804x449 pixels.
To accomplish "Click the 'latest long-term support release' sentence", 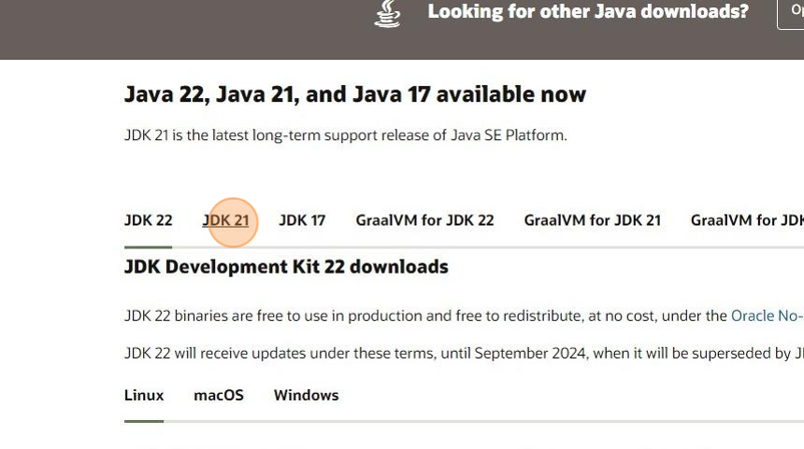I will click(345, 135).
